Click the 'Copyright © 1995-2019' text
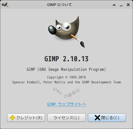This screenshot has width=133, height=129. (x=66, y=77)
